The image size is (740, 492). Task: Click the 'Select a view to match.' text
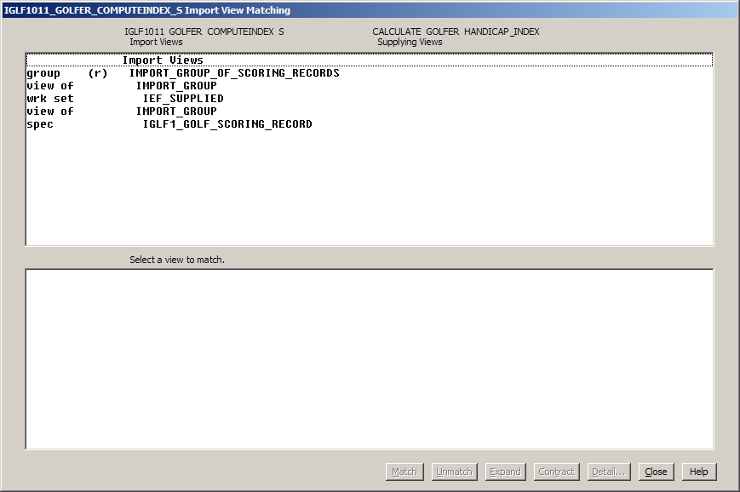pyautogui.click(x=177, y=260)
